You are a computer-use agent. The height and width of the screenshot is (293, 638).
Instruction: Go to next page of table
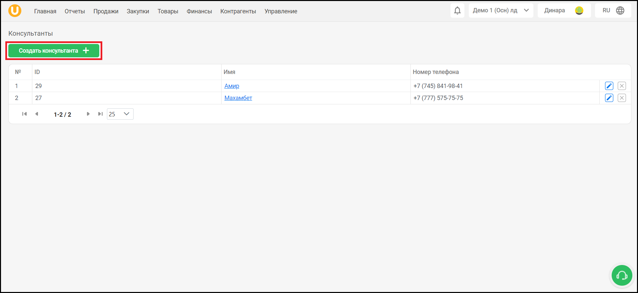(x=88, y=114)
